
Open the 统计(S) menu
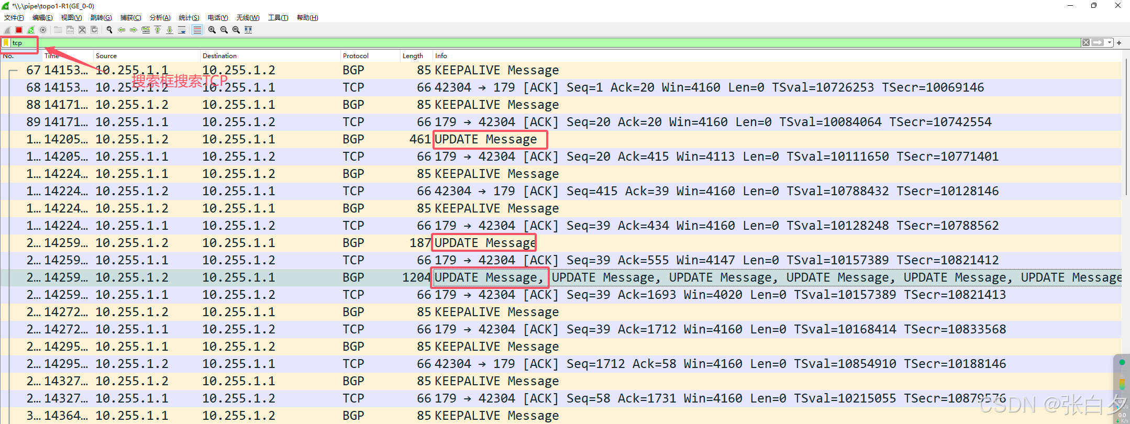189,18
